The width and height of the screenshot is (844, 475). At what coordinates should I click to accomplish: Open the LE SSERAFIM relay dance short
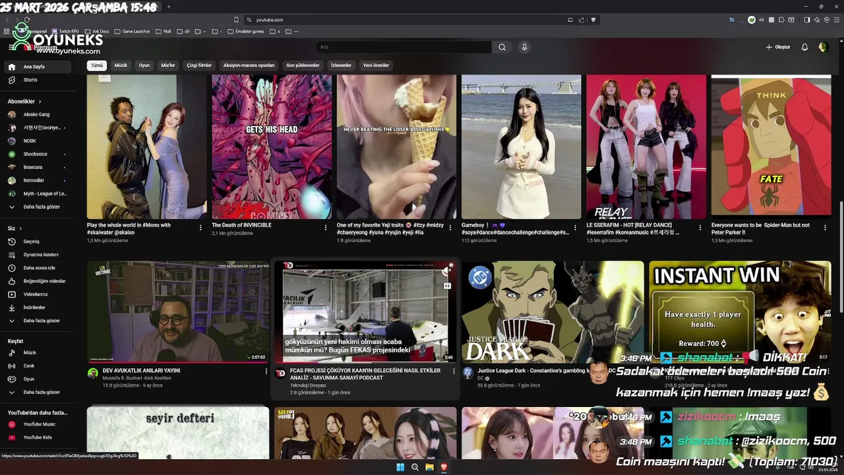646,146
